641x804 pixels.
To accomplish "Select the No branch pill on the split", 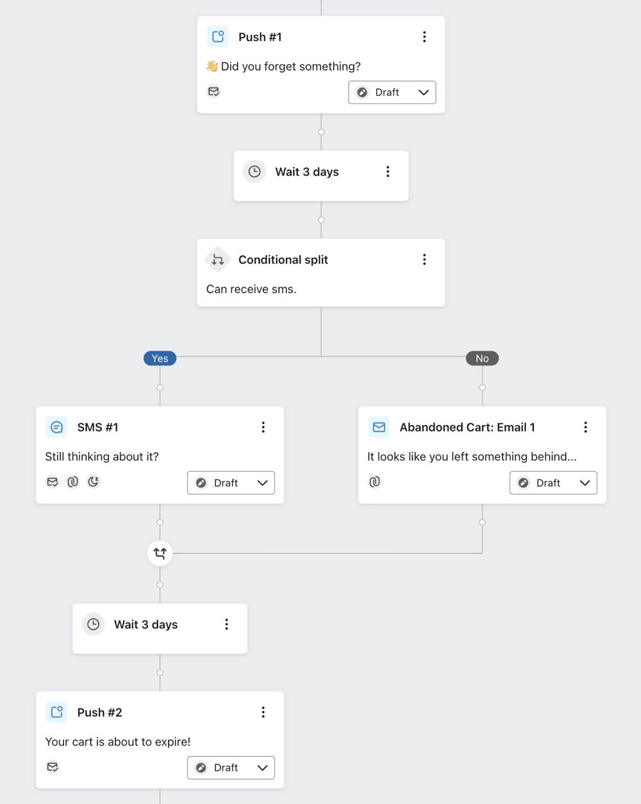I will (x=481, y=358).
